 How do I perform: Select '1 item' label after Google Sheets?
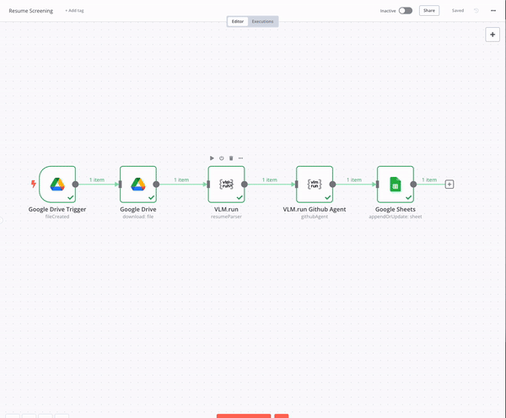(429, 180)
